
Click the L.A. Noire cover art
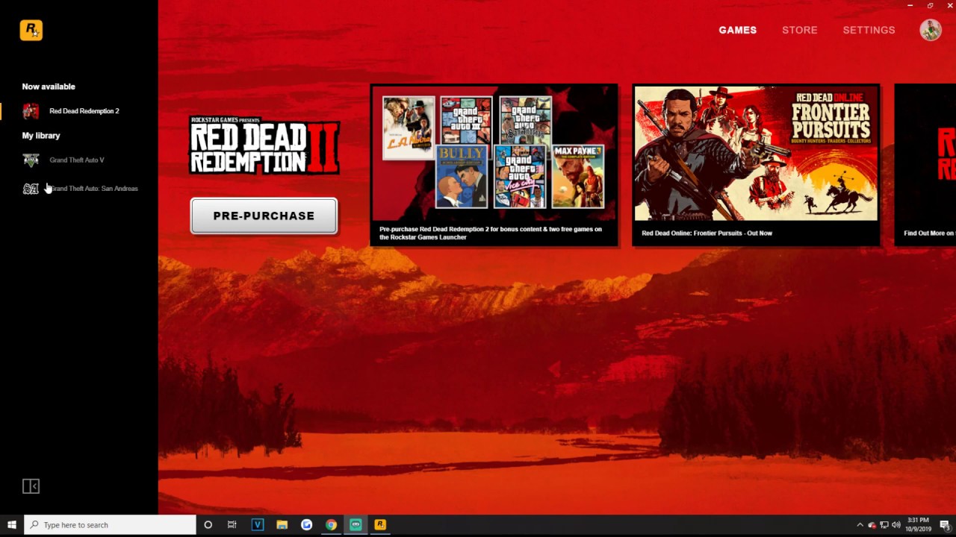[x=408, y=128]
